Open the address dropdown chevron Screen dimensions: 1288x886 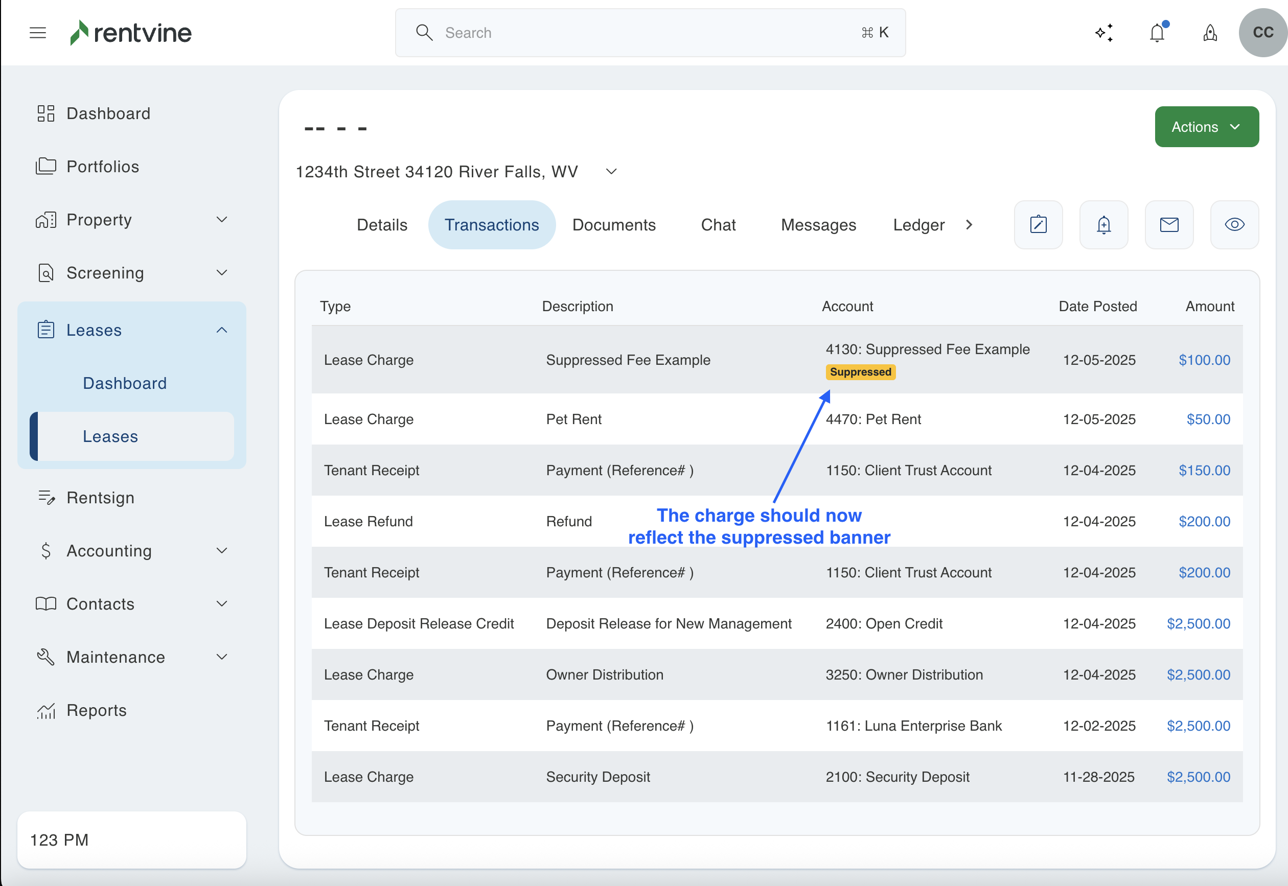pyautogui.click(x=611, y=172)
